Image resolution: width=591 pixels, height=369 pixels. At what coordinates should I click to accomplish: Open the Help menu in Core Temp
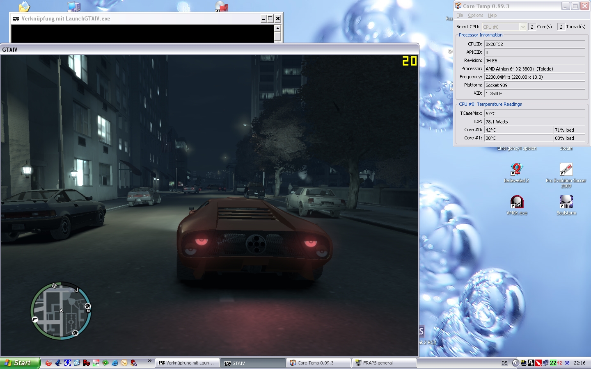pyautogui.click(x=492, y=15)
